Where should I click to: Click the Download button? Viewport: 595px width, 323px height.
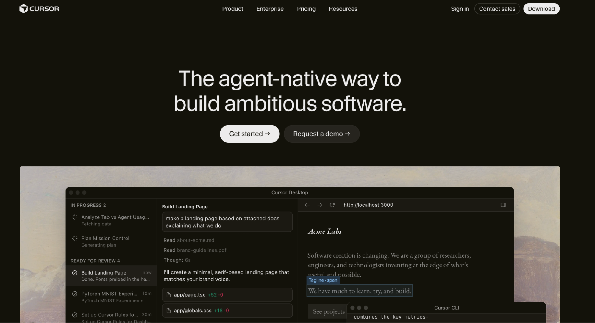tap(541, 9)
